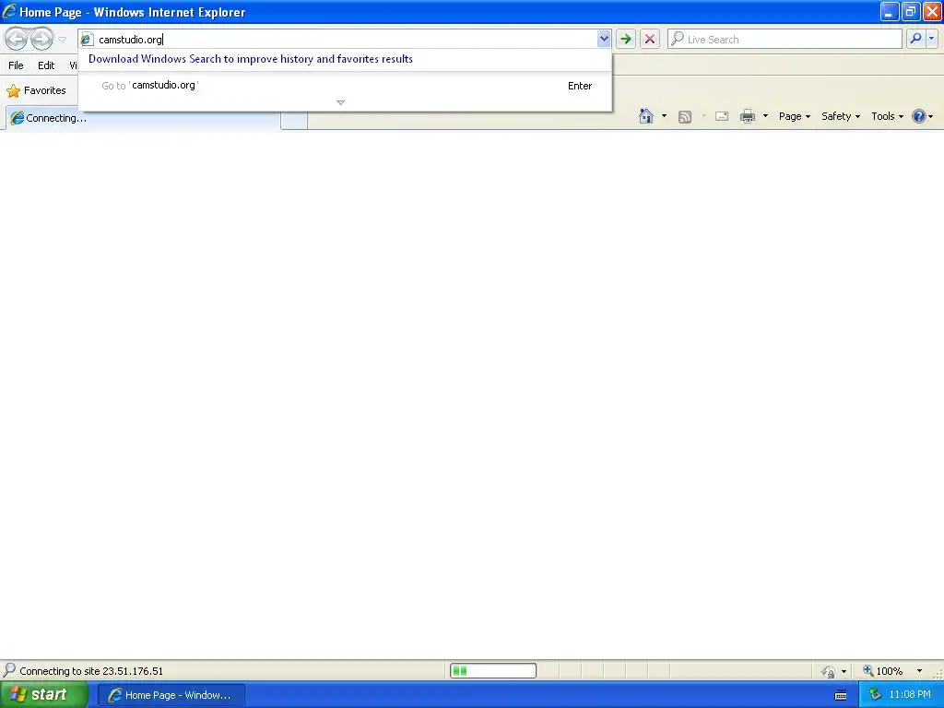This screenshot has height=708, width=944.
Task: Open the search provider options dropdown
Action: click(x=932, y=39)
